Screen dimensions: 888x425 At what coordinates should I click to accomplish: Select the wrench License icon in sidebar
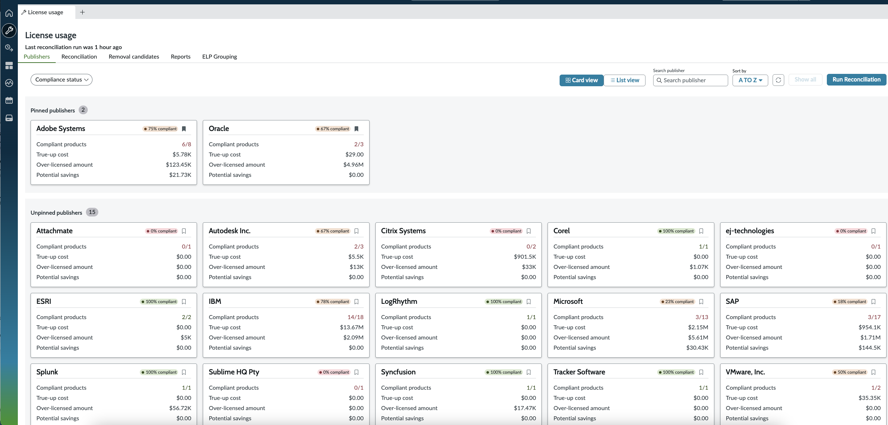9,31
